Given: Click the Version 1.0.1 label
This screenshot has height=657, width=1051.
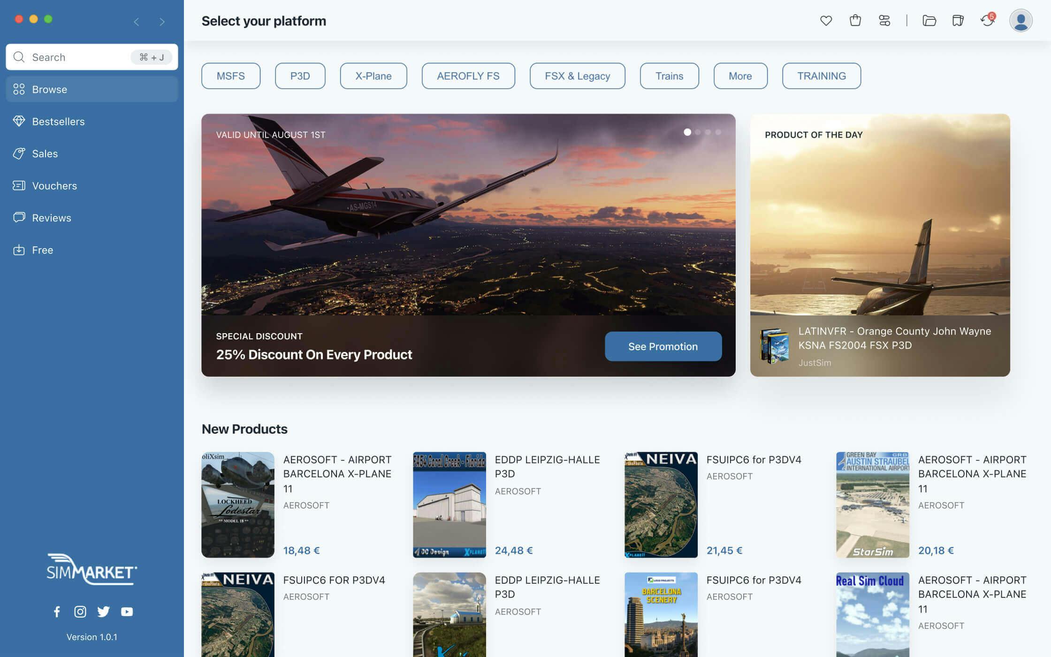Looking at the screenshot, I should coord(91,637).
